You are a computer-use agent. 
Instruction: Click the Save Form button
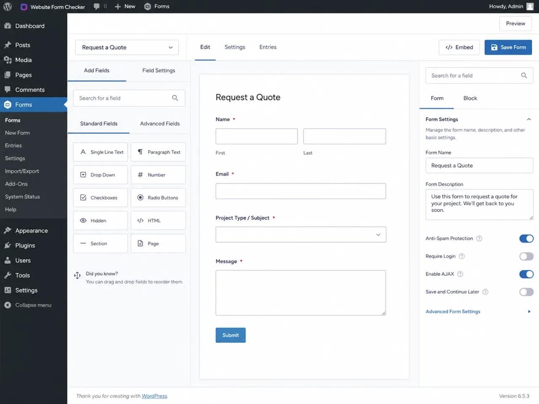tap(508, 47)
